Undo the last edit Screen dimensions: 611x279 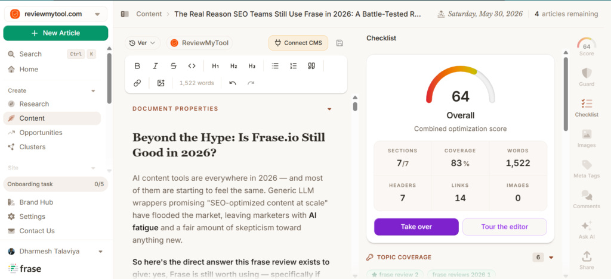pos(233,83)
